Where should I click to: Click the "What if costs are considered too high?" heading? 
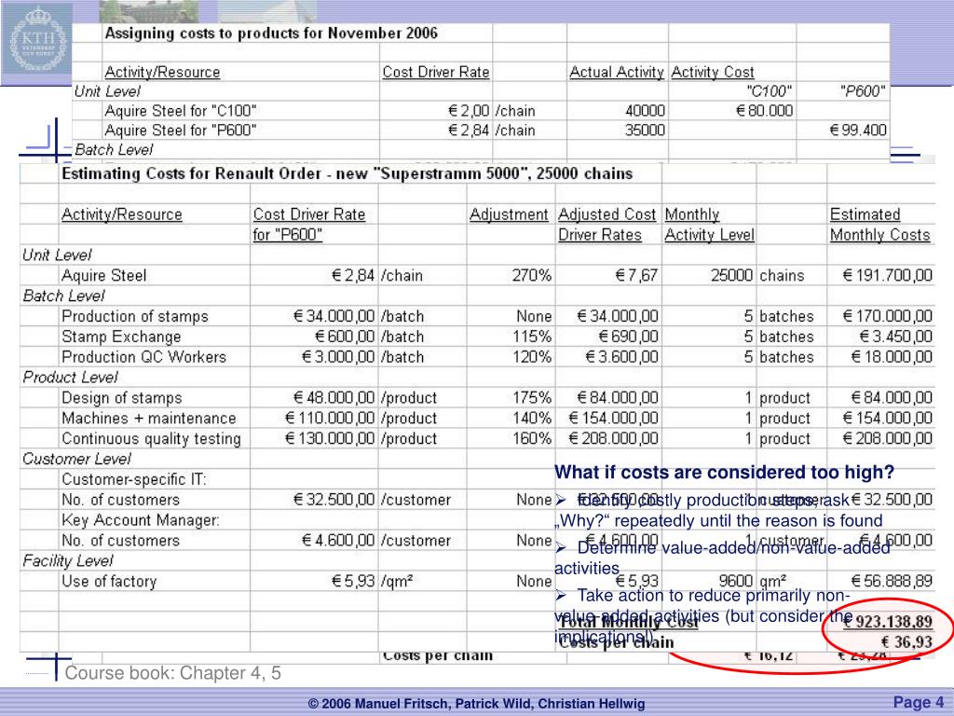pyautogui.click(x=724, y=472)
